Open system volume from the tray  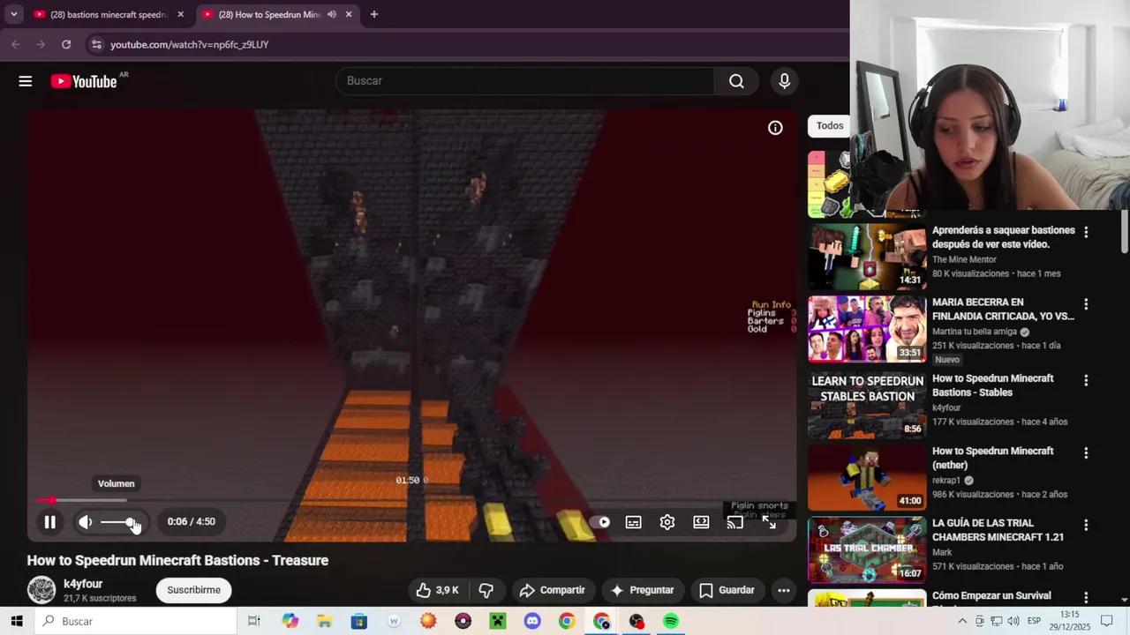[1013, 622]
